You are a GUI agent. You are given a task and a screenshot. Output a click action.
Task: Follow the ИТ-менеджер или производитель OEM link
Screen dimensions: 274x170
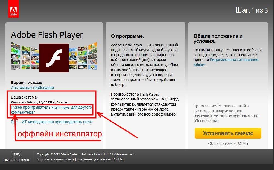(x=52, y=122)
